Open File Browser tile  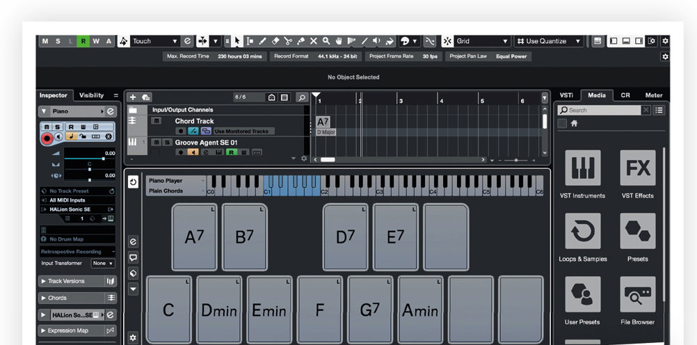tap(637, 294)
